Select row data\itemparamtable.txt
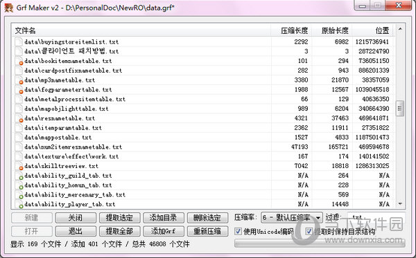Image resolution: width=416 pixels, height=258 pixels. [x=203, y=128]
